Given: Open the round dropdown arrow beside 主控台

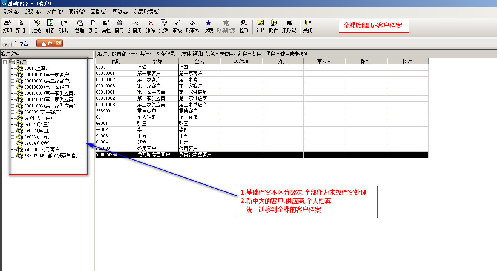Looking at the screenshot, I should [6, 44].
